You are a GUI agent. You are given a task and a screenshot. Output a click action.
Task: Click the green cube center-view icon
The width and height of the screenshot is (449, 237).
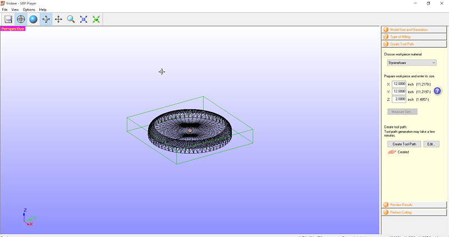click(96, 19)
